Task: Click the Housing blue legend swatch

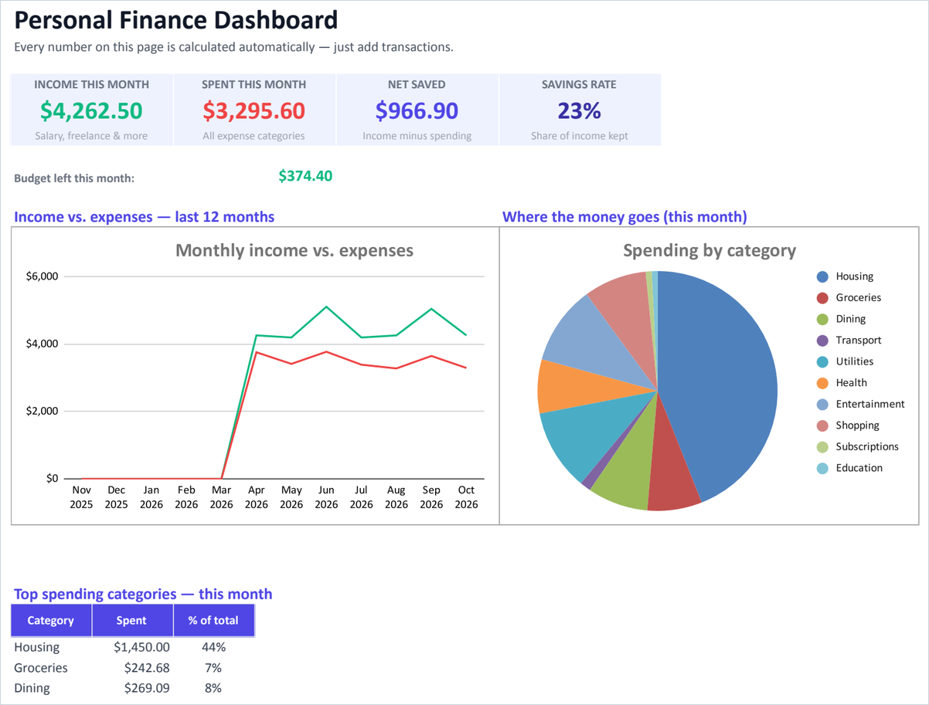Action: click(x=822, y=276)
